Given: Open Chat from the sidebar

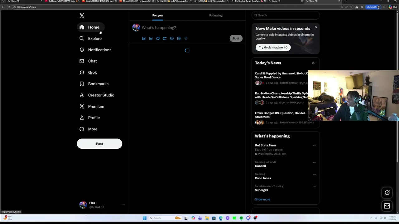Looking at the screenshot, I should coord(88,61).
